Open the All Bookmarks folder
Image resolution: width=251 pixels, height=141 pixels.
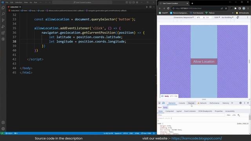click(x=242, y=13)
